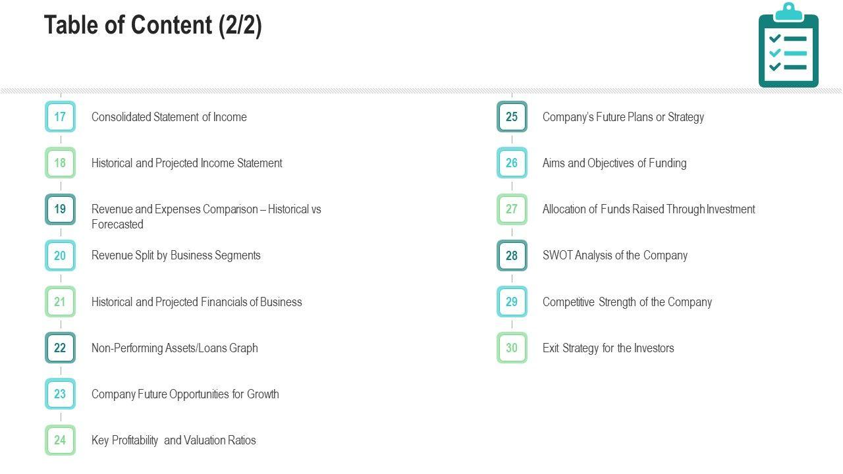The height and width of the screenshot is (474, 843).
Task: Go to Company's Future Plans or Strategy
Action: tap(623, 117)
